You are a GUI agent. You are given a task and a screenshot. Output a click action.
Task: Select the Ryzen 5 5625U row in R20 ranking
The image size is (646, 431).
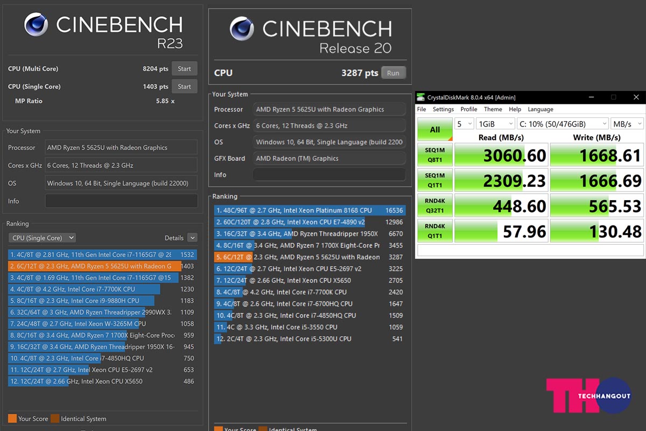pos(310,257)
